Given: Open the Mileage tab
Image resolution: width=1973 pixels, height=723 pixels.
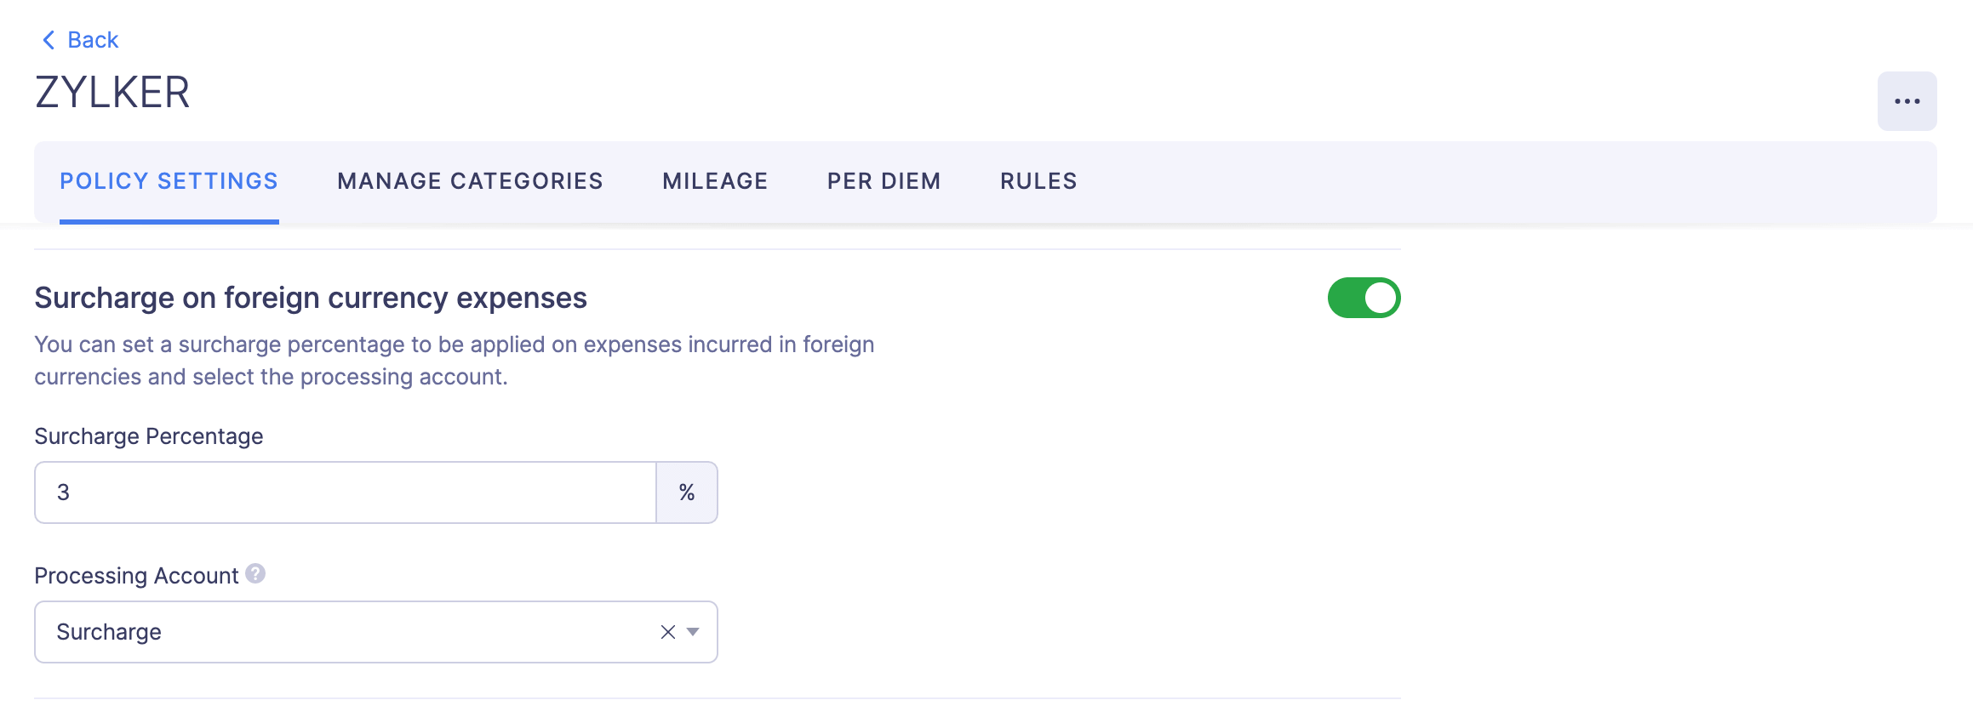Looking at the screenshot, I should click(714, 180).
